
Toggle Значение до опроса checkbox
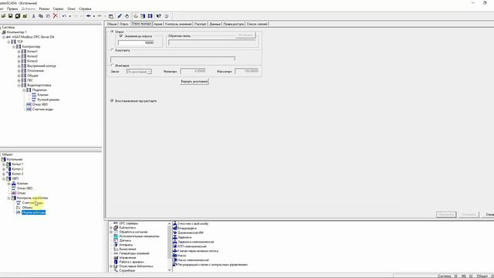click(x=121, y=36)
